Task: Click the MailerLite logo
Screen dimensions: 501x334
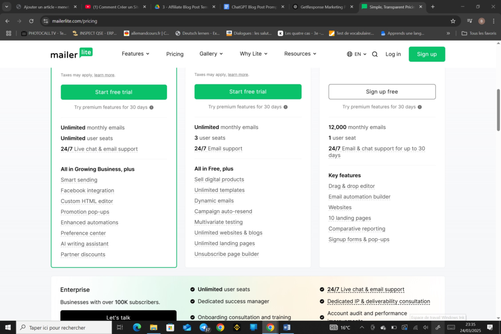Action: (71, 53)
